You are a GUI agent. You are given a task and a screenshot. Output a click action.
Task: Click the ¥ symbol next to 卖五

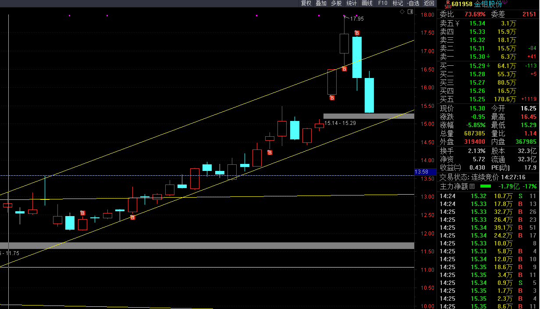coord(458,23)
